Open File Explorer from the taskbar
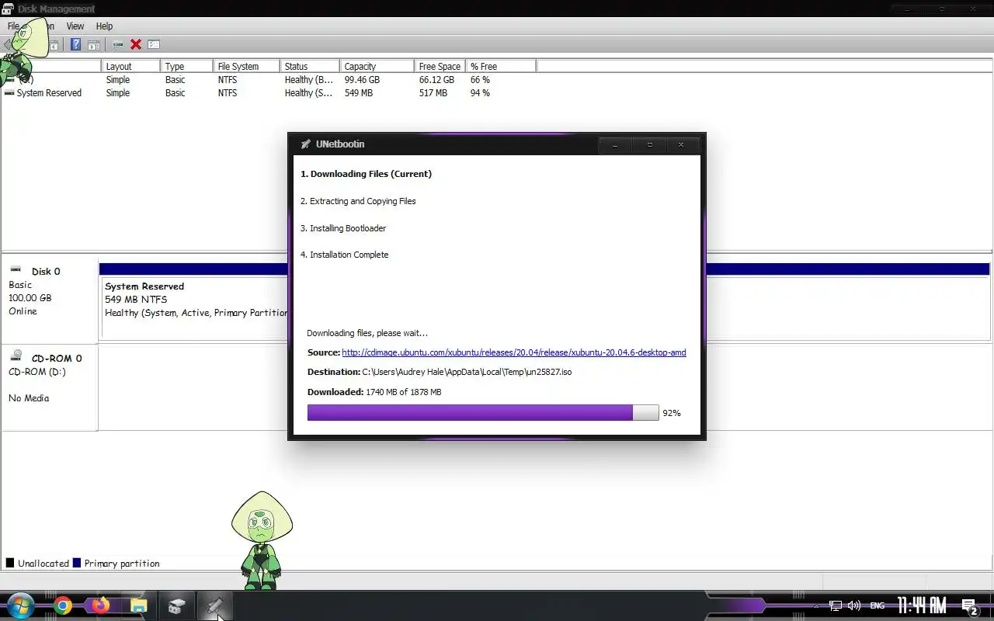Screen dimensions: 994x621 [139, 606]
